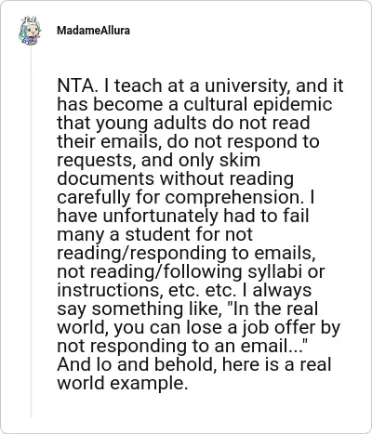
Task: Click the word 'comprehension' in the comment
Action: coord(232,198)
